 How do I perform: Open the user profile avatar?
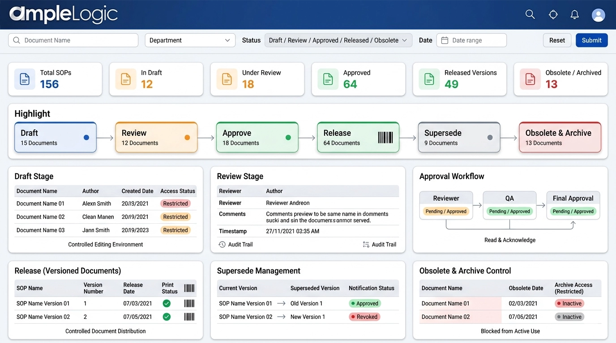598,15
